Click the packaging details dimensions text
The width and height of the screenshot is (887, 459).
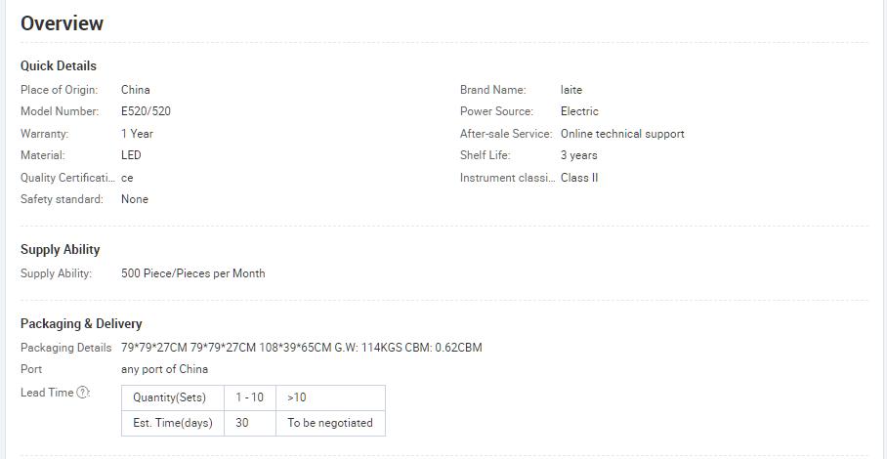(x=301, y=348)
